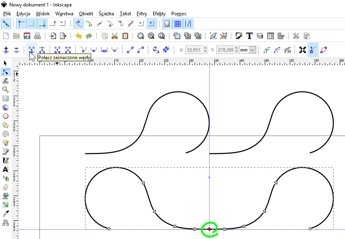Click the Undo arrow button

[x=79, y=36]
